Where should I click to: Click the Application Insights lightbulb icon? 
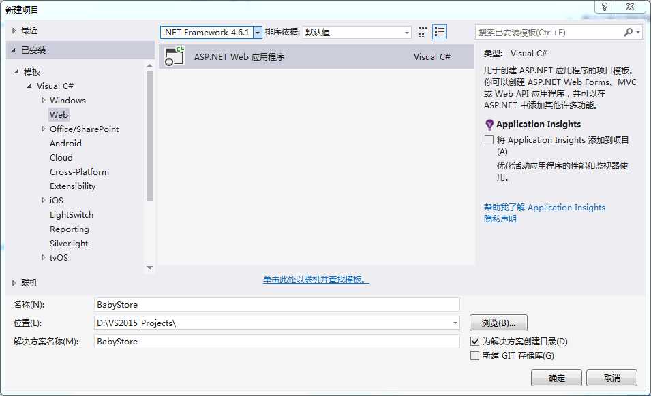pos(489,125)
